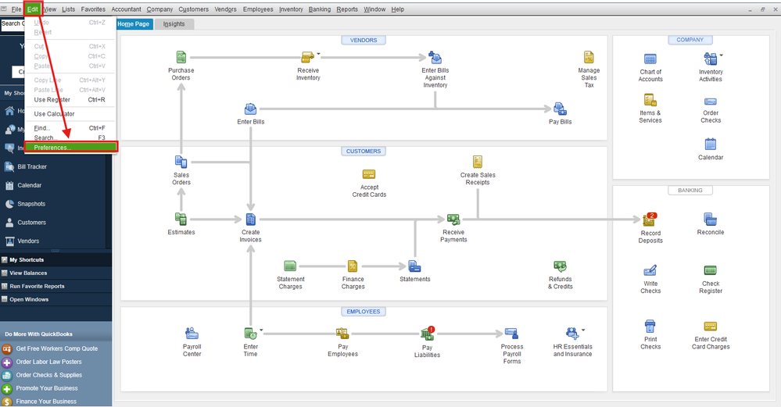Open Statements icon

click(414, 266)
